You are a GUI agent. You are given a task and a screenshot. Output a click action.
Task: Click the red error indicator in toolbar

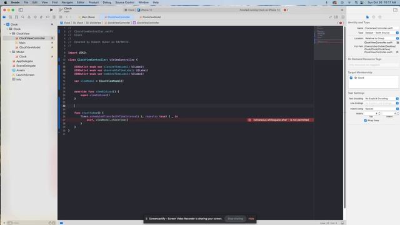(x=286, y=10)
